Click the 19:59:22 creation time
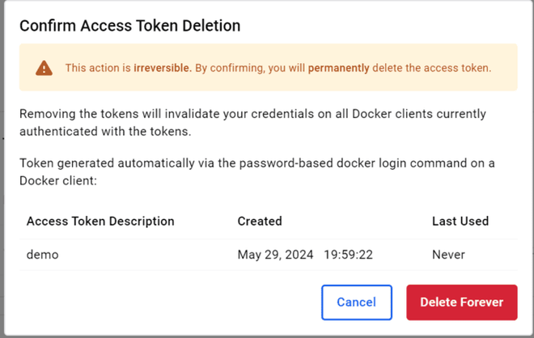Image resolution: width=534 pixels, height=338 pixels. click(348, 255)
